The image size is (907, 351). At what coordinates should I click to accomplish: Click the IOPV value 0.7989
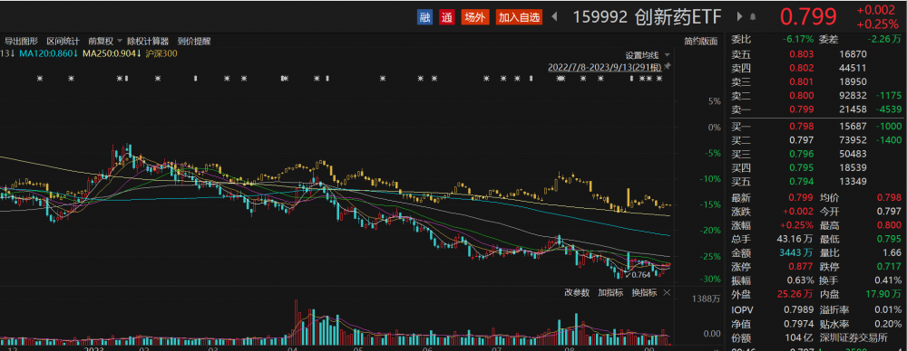[800, 310]
